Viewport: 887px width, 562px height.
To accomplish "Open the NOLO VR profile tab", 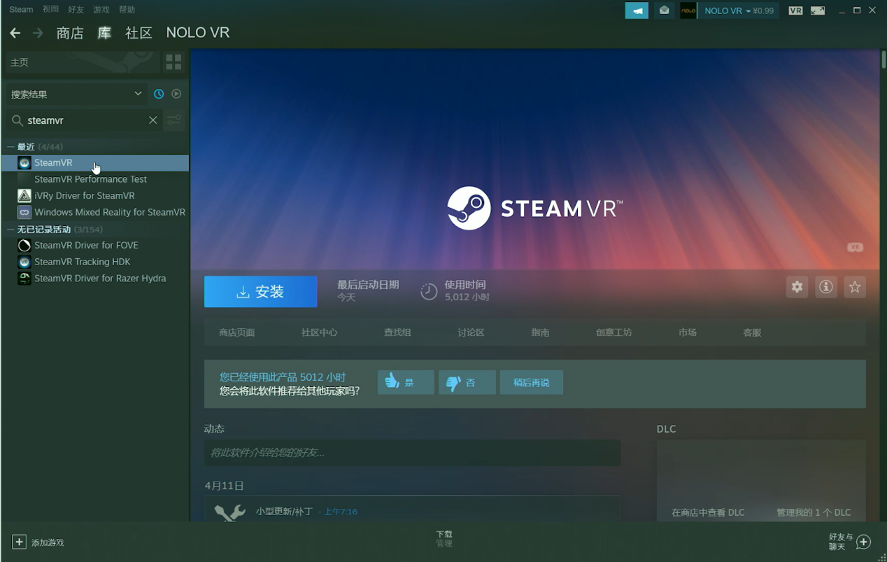I will (x=198, y=33).
